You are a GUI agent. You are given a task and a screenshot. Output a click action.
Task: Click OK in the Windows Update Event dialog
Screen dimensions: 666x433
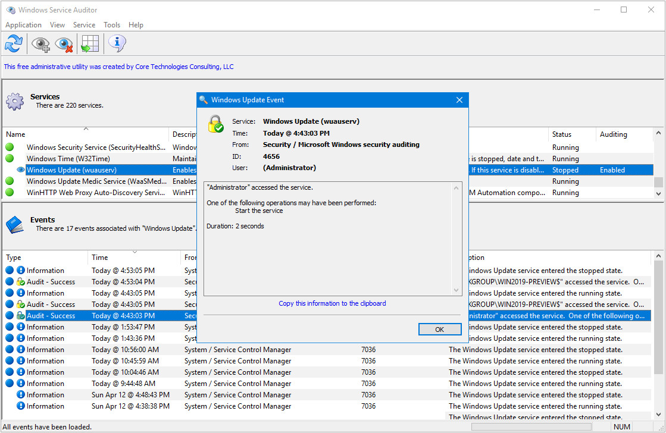point(440,330)
